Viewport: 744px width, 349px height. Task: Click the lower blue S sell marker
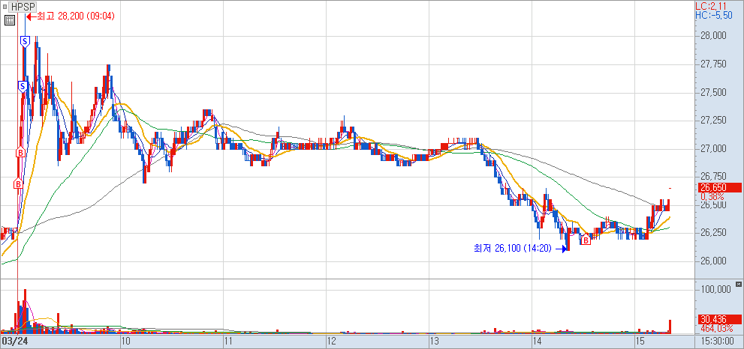click(23, 87)
